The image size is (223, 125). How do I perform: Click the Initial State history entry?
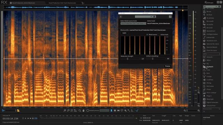coord(207,118)
